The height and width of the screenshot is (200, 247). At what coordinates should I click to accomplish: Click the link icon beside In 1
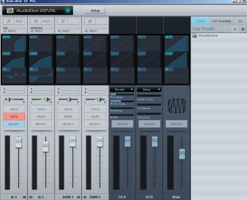pyautogui.click(x=25, y=197)
